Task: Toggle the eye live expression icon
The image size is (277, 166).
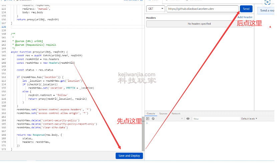Action: [188, 119]
